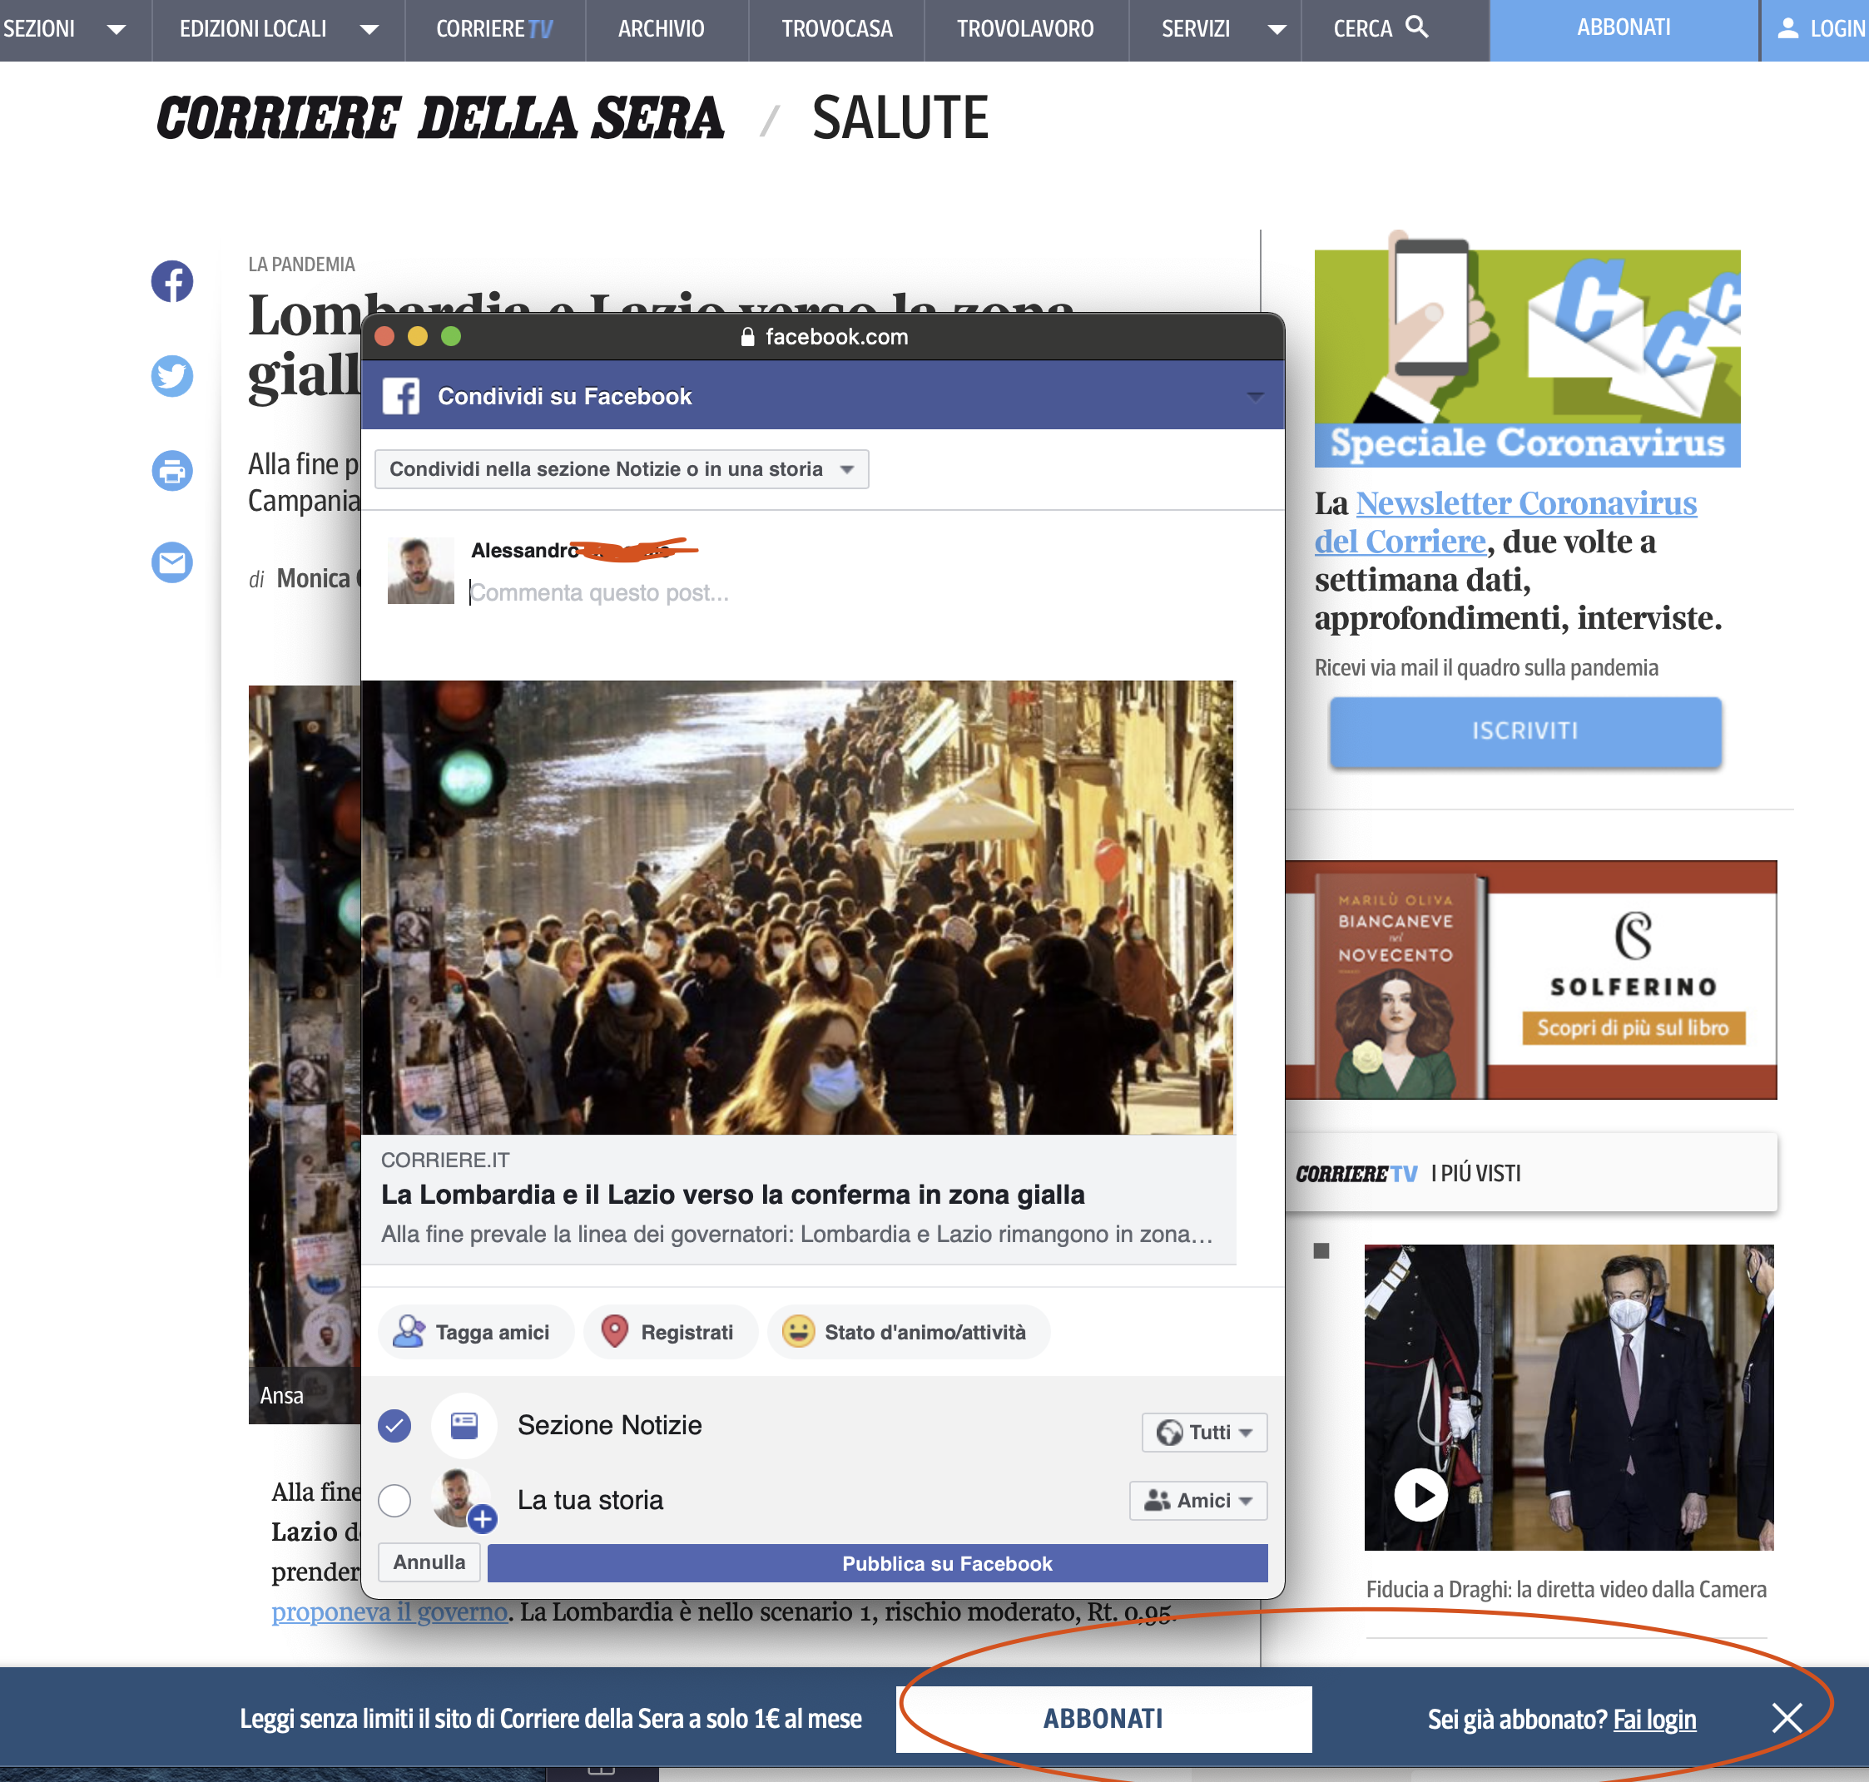Click the Solferino logo in the book ad
Viewport: 1869px width, 1782px height.
(x=1634, y=953)
